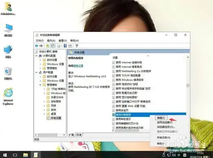Viewport: 213px width, 158px height.
Task: Open the Windows Start button
Action: coord(5,155)
